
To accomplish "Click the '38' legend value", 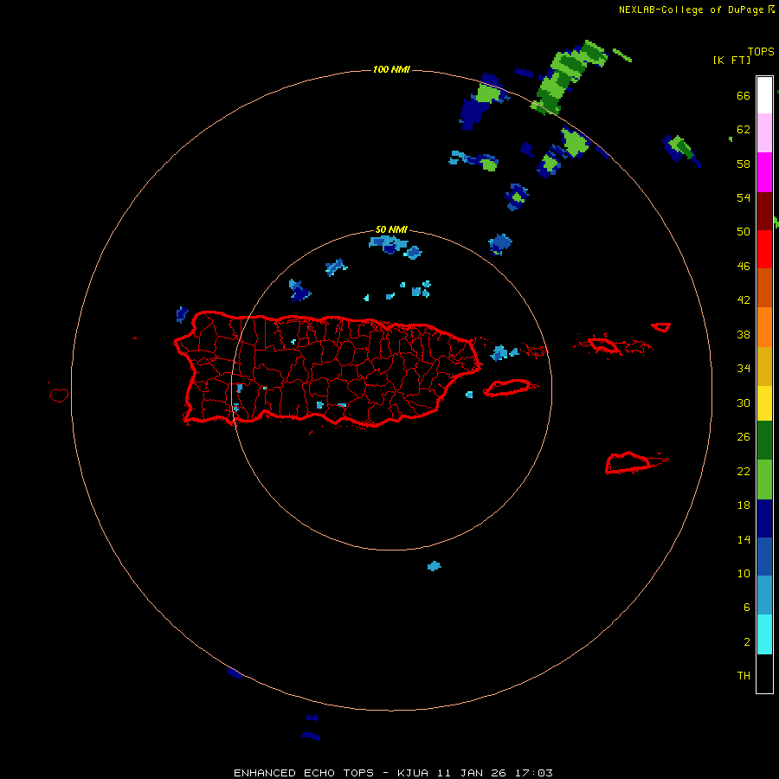I will click(744, 334).
